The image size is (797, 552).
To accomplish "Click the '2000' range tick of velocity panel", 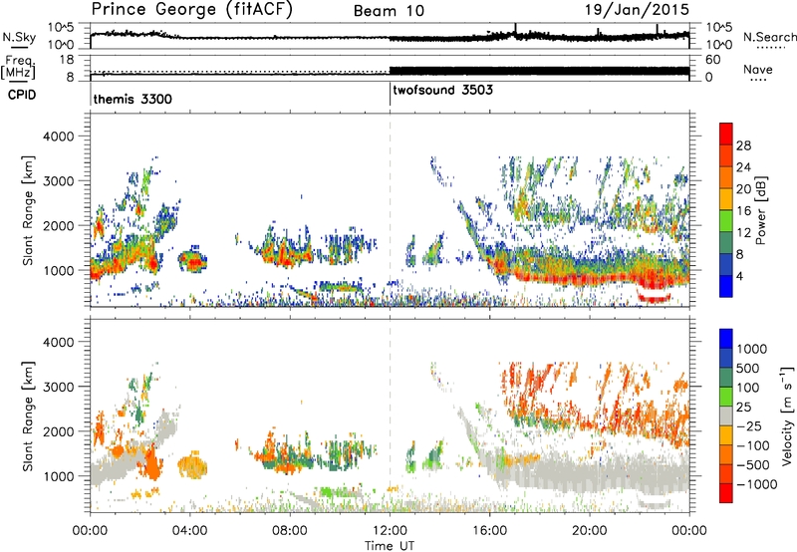I will coord(59,431).
